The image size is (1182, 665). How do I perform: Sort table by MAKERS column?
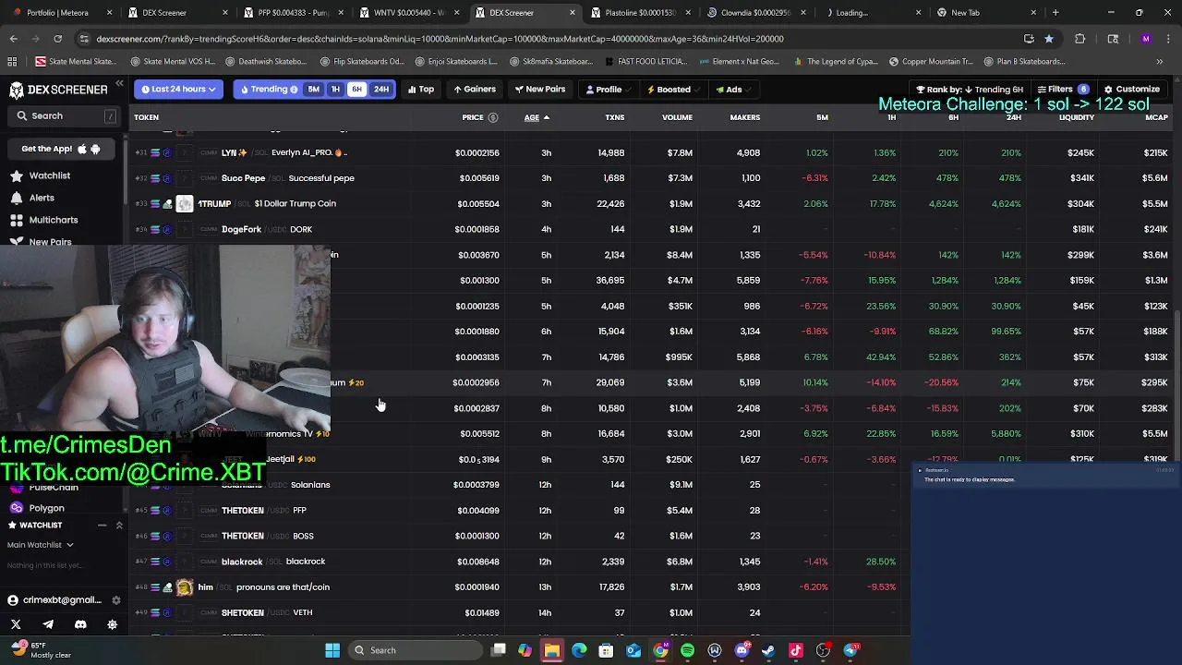[x=745, y=117]
